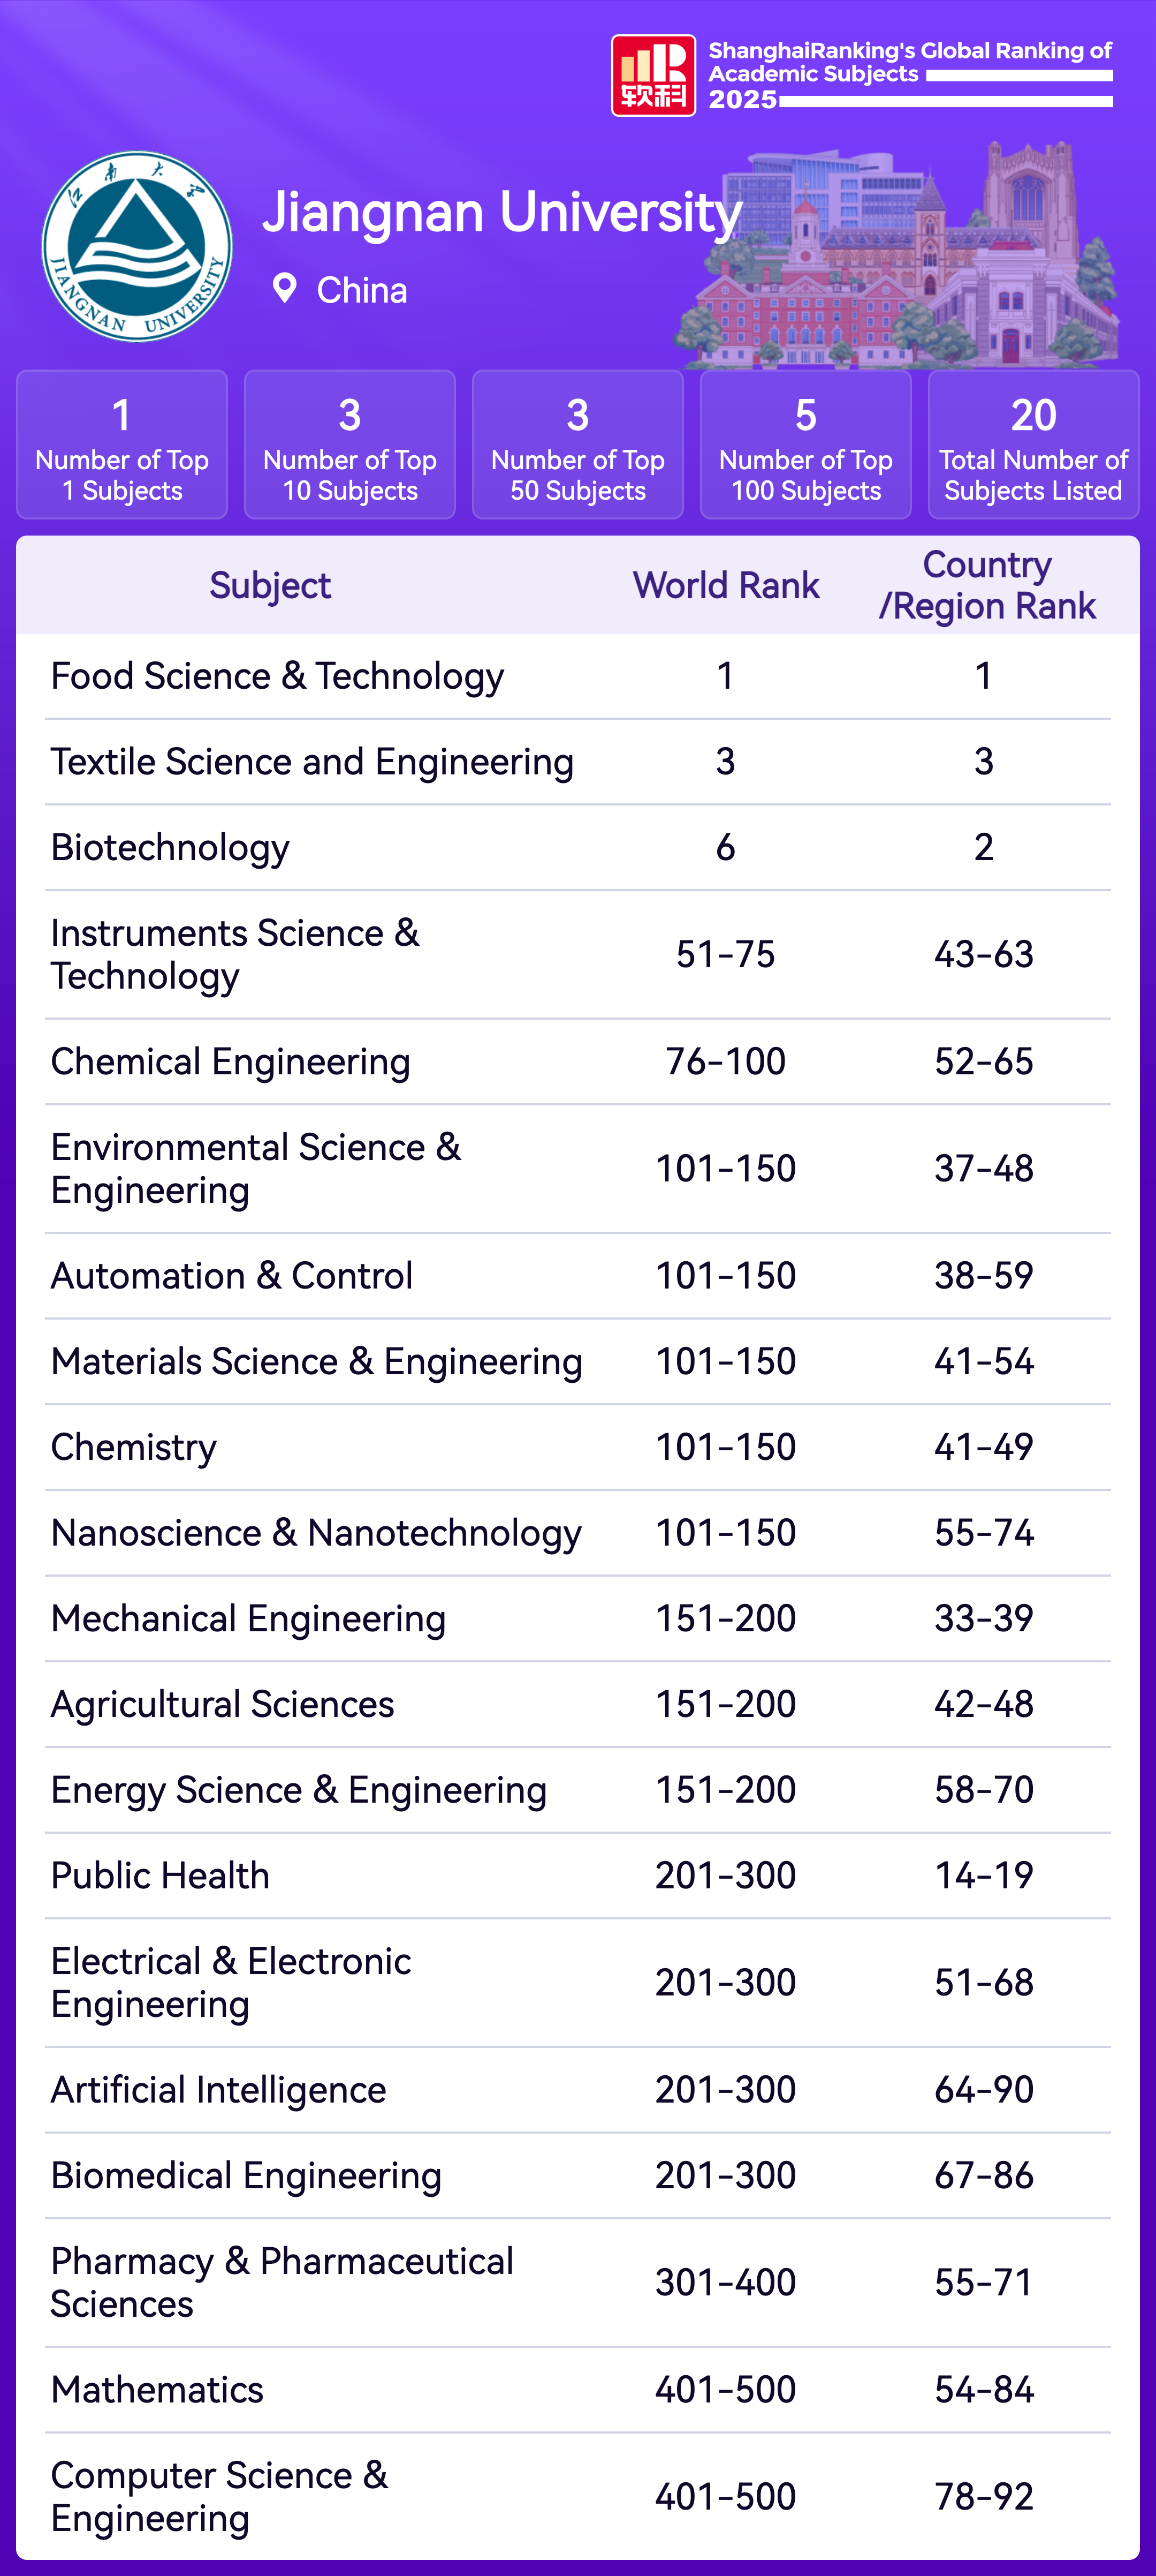Screen dimensions: 1156x2576
Task: Click the location pin icon beside China
Action: pos(285,289)
